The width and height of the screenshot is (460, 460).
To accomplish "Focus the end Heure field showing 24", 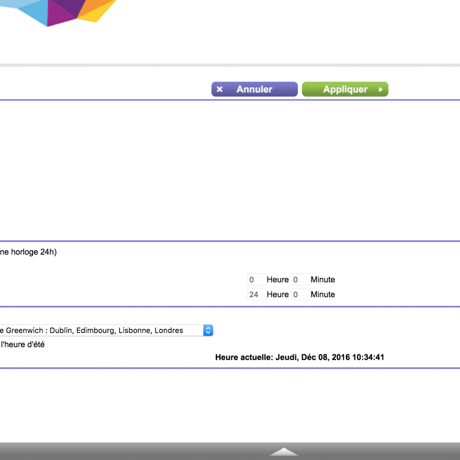I will click(x=257, y=294).
